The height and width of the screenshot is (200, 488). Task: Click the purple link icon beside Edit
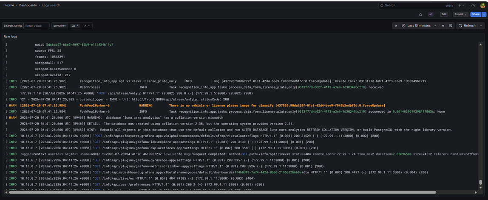431,14
